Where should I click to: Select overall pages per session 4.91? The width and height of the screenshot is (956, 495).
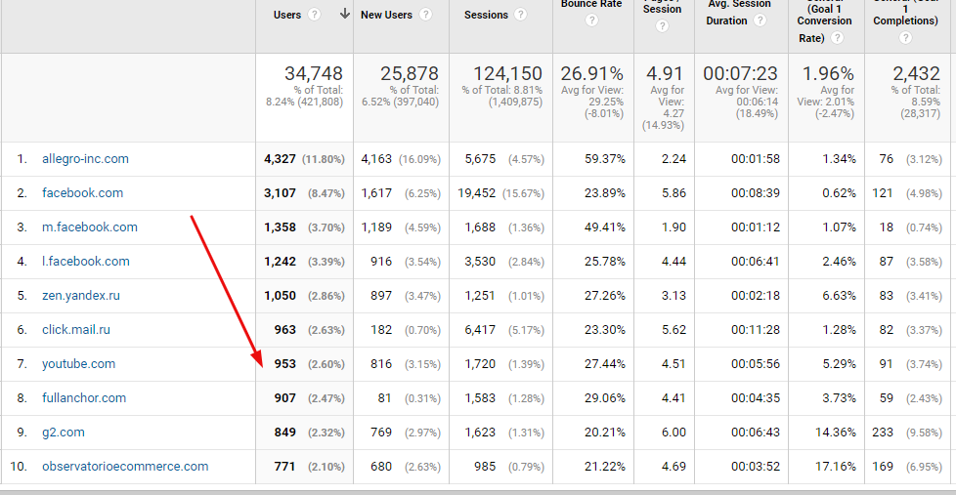(665, 73)
